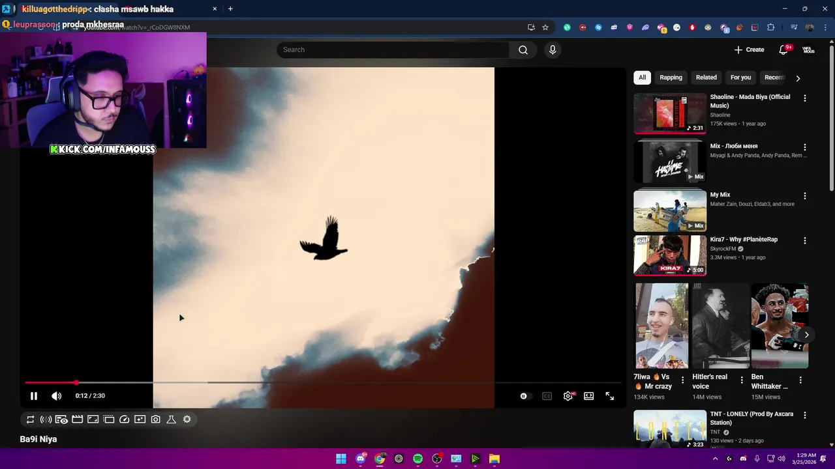
Task: Open the 7liwa Vs Mr crazy short
Action: coord(661,326)
